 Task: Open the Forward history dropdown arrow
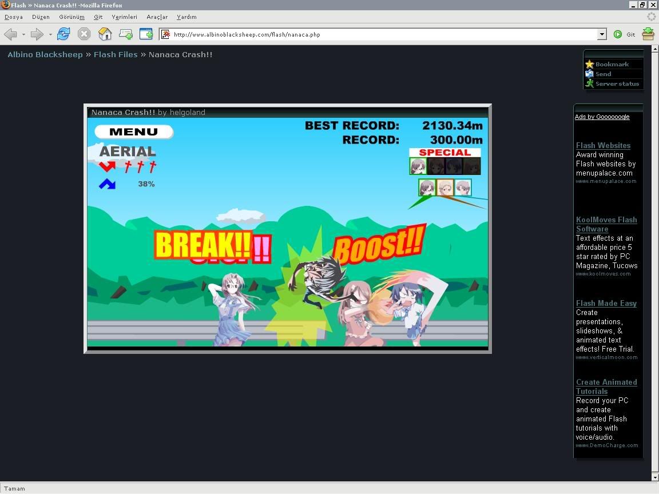(50, 34)
